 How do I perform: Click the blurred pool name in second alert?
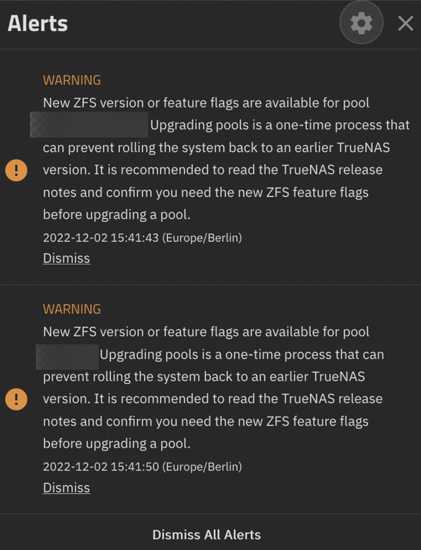[x=67, y=357]
